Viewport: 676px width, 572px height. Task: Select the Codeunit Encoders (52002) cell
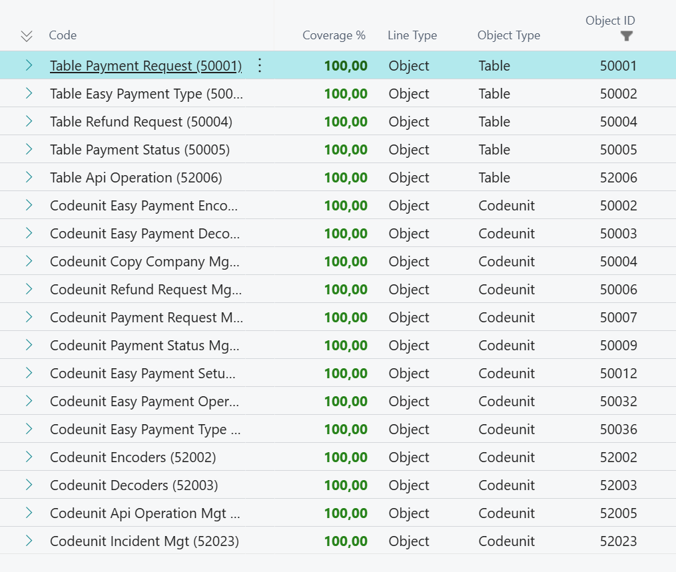click(x=133, y=457)
